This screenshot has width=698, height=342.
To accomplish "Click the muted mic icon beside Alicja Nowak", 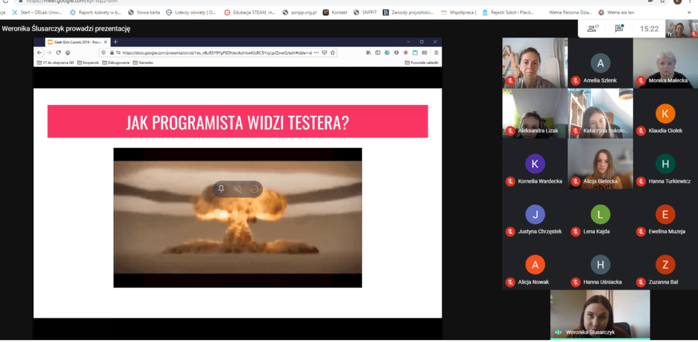I will pos(510,282).
